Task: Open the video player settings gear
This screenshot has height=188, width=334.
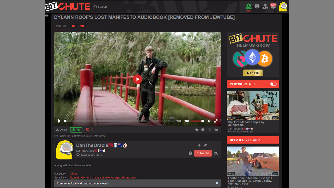Action: coord(209,121)
